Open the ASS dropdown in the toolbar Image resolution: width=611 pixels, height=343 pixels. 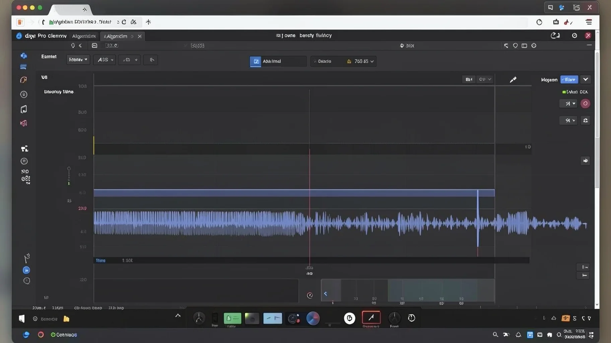105,60
